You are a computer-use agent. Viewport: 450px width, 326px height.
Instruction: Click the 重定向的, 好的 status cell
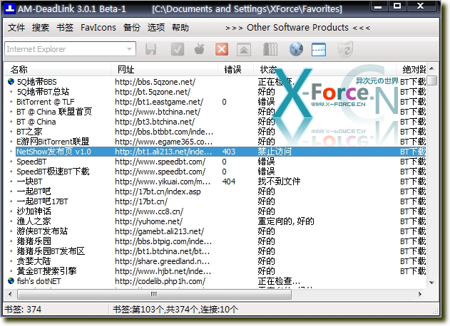click(286, 221)
